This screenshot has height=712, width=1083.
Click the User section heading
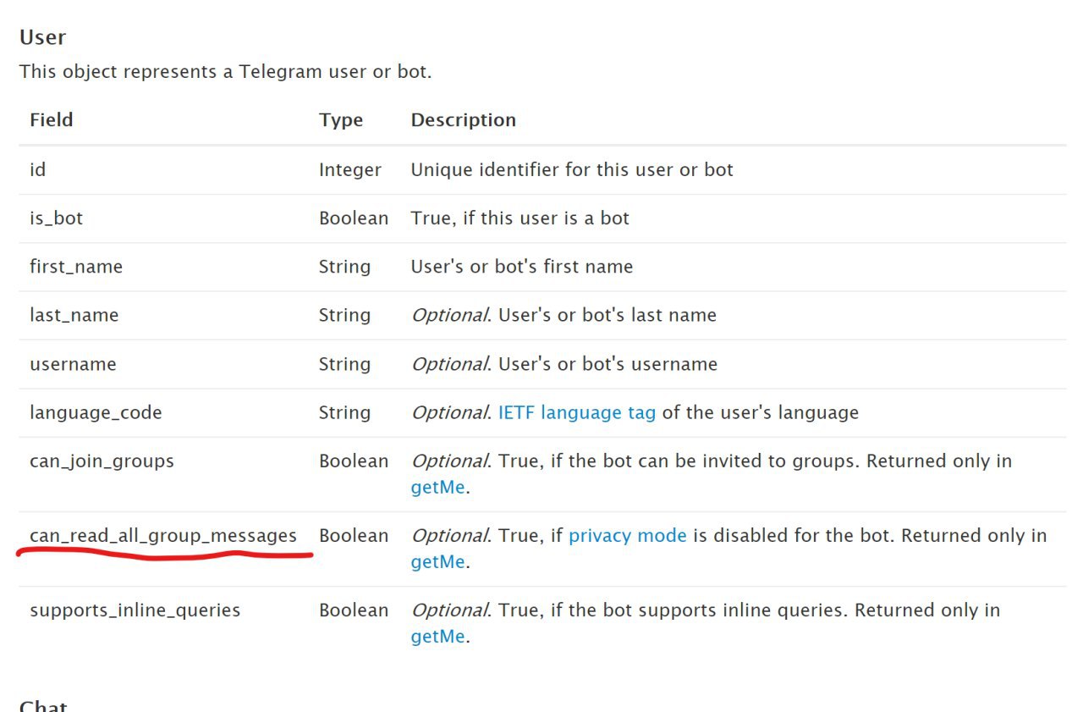click(x=43, y=37)
